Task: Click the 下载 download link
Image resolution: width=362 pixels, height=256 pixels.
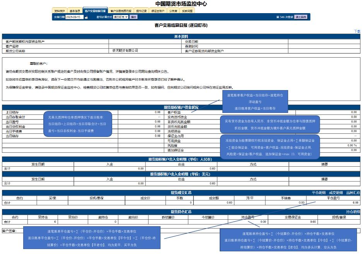Action: pyautogui.click(x=357, y=31)
